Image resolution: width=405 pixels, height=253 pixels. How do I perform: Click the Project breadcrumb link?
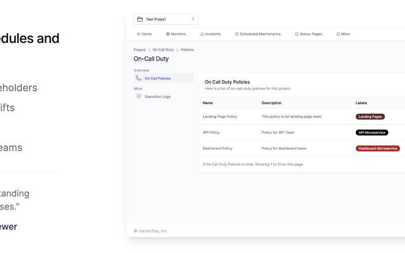tap(140, 50)
